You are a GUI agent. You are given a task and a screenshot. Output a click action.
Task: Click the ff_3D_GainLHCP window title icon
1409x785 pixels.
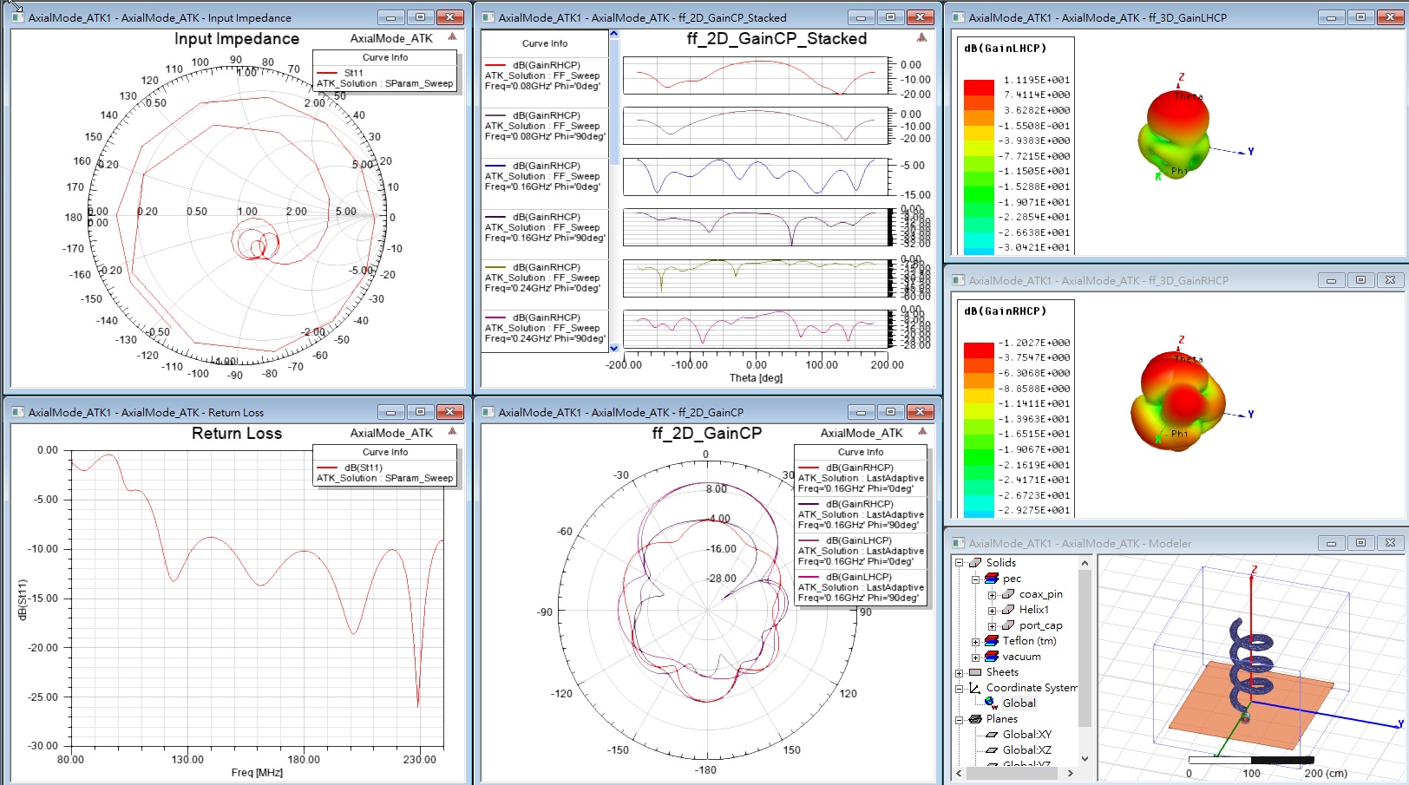coord(958,17)
